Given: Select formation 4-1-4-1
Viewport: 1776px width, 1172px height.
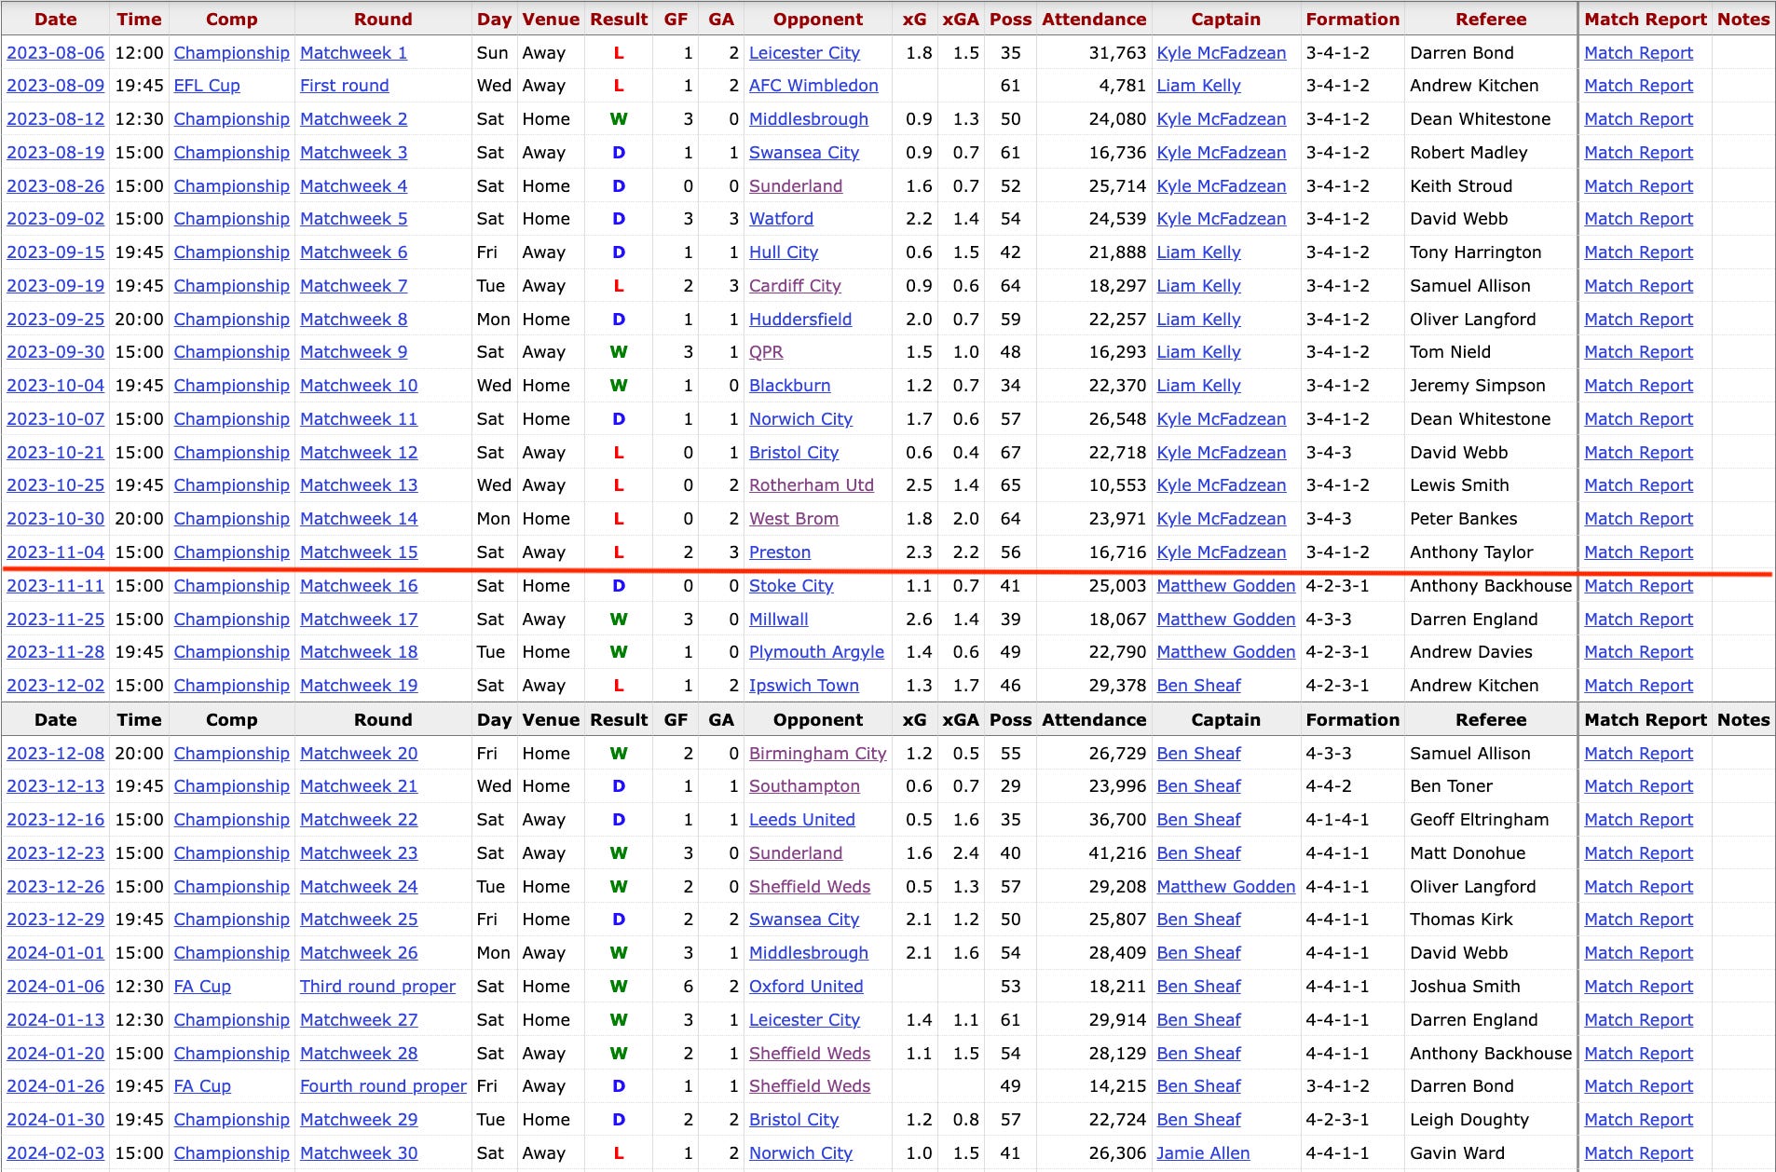Looking at the screenshot, I should 1337,820.
